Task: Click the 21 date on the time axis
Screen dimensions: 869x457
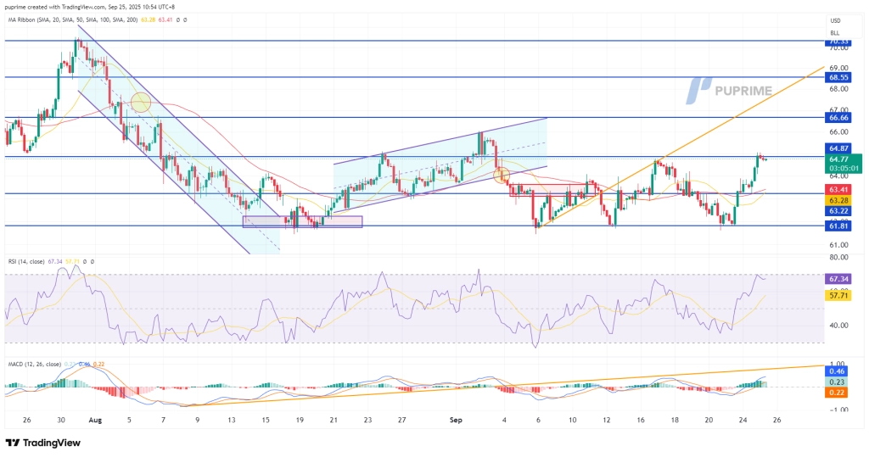Action: point(334,421)
